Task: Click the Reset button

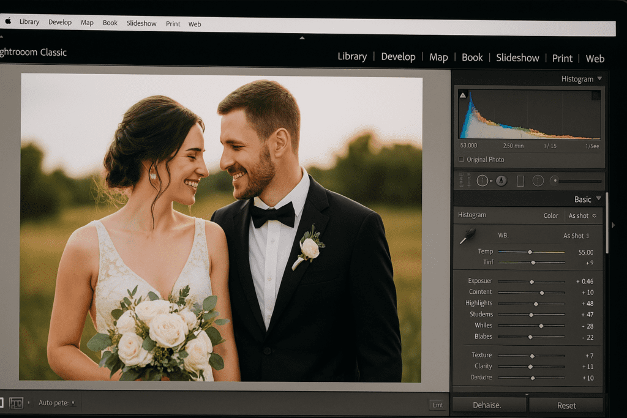Action: coord(566,405)
